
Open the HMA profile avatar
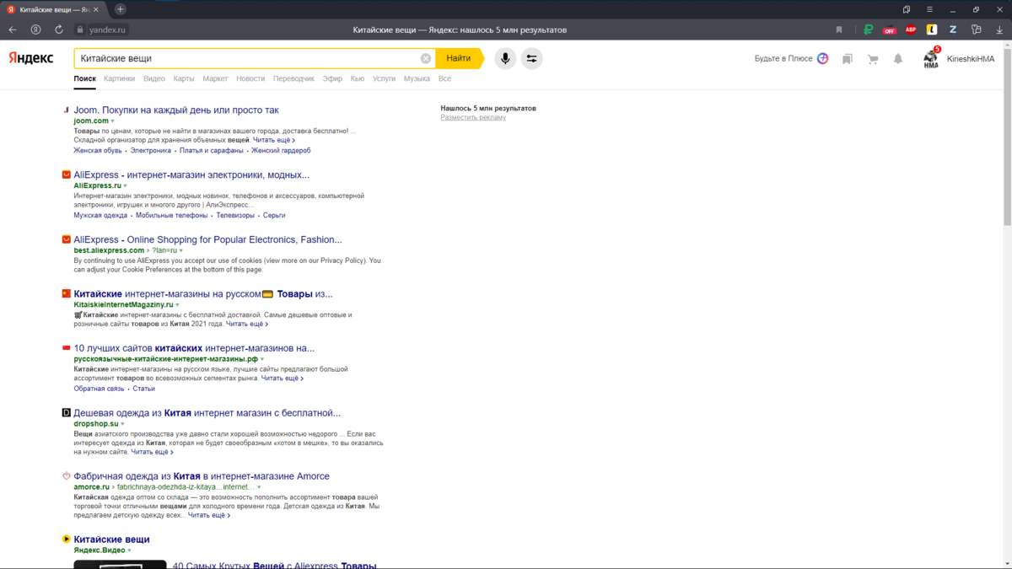pyautogui.click(x=931, y=58)
